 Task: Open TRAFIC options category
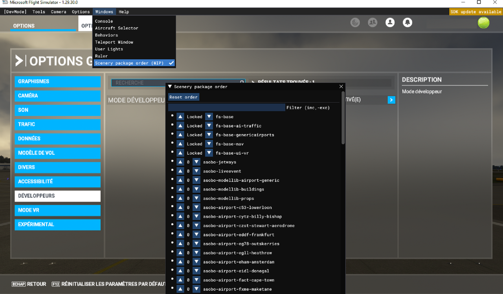click(58, 124)
